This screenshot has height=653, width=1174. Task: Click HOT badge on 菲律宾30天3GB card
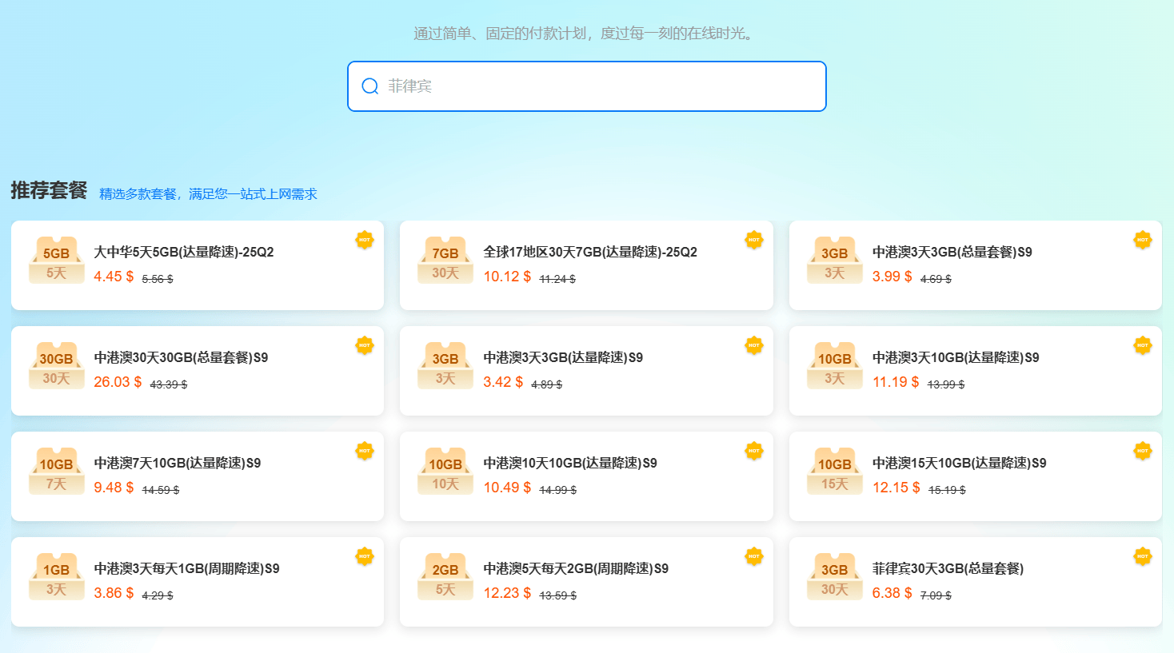point(1143,556)
